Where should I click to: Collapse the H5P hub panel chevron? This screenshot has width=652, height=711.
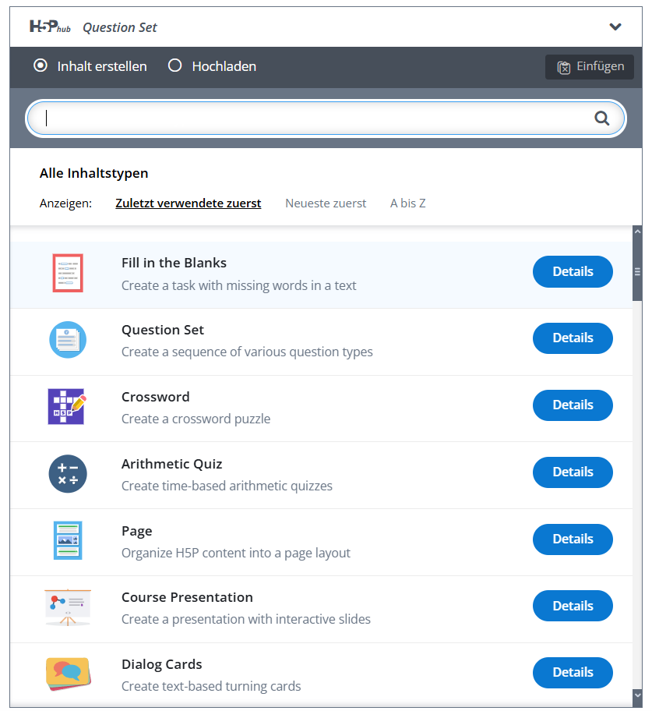615,27
